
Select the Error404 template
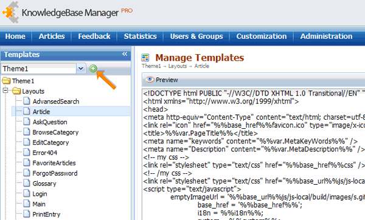44,153
